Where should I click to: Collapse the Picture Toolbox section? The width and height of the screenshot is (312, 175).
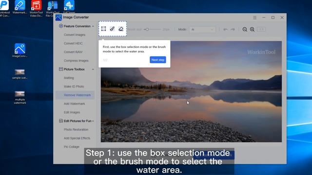coord(93,69)
